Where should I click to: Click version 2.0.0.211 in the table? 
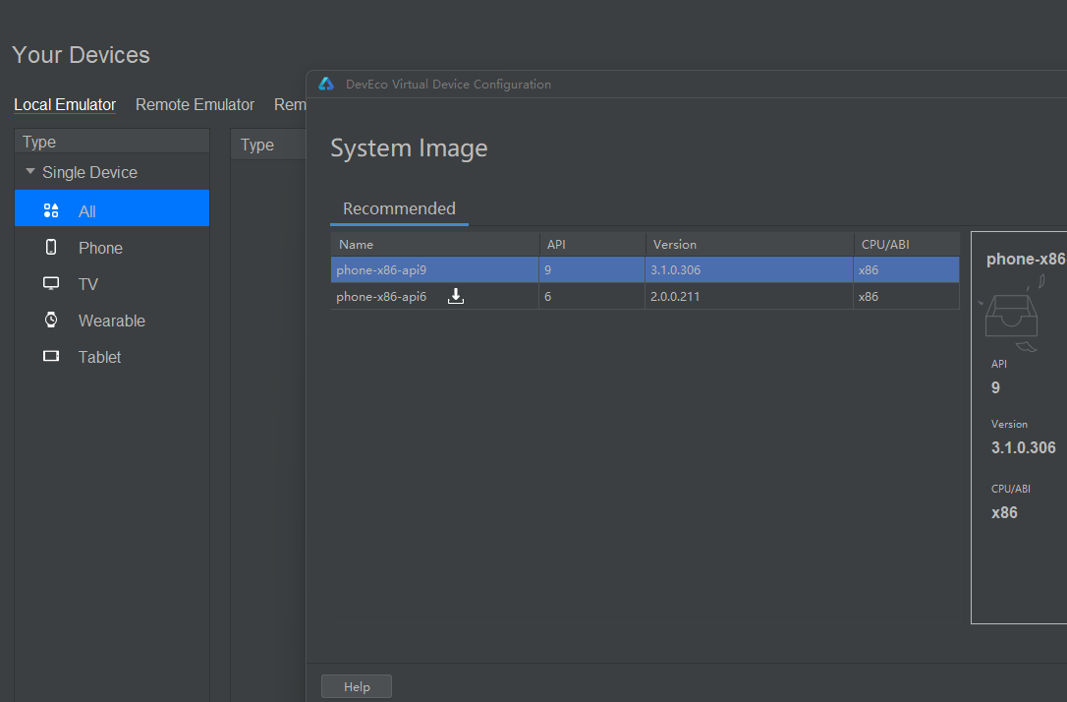click(674, 296)
